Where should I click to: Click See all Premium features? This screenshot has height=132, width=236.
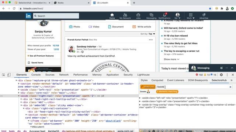pos(41,56)
